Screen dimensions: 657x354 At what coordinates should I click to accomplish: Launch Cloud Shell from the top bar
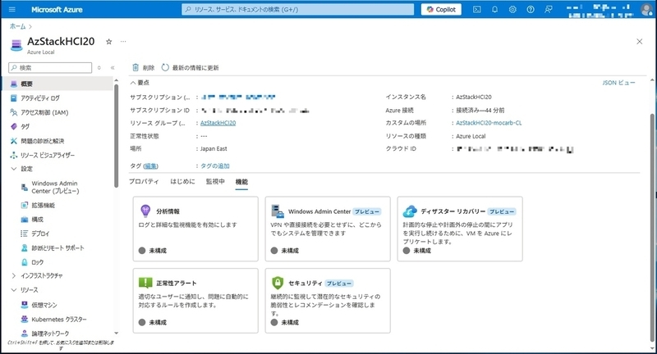pyautogui.click(x=477, y=9)
